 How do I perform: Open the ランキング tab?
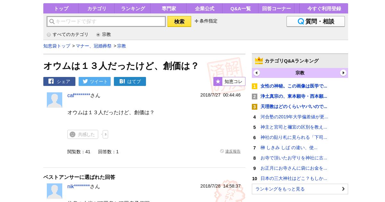tap(133, 9)
